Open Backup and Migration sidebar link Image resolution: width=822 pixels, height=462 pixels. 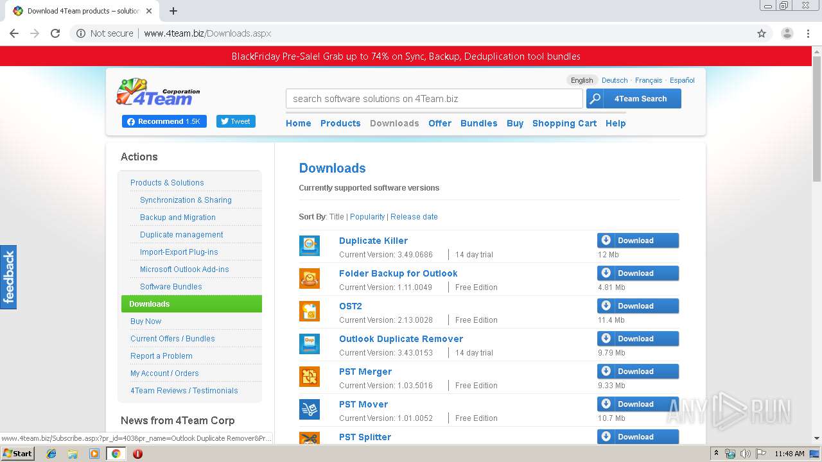(178, 218)
